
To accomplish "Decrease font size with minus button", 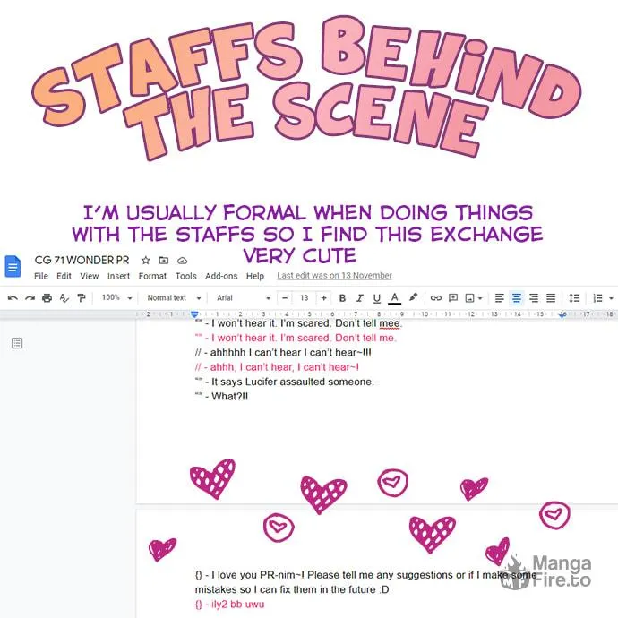I will [285, 298].
